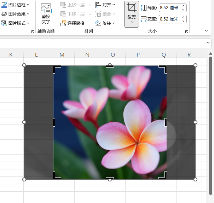Select column M header

click(x=62, y=55)
